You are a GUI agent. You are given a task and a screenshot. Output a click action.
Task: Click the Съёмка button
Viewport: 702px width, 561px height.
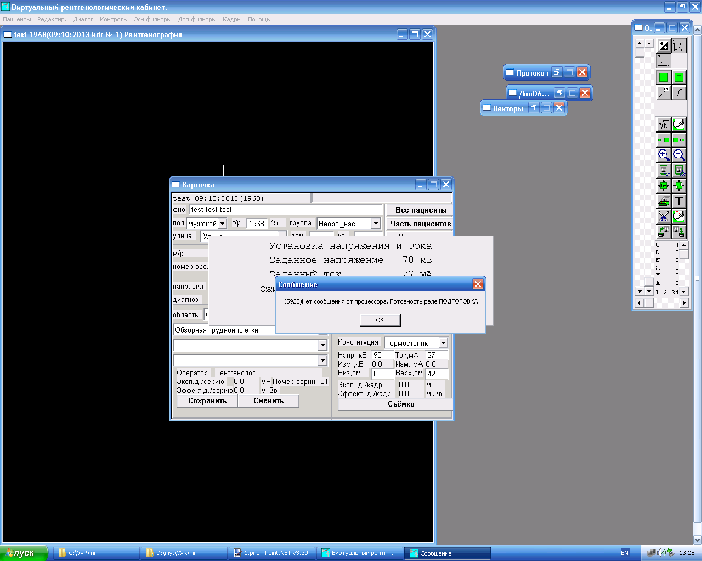coord(401,404)
